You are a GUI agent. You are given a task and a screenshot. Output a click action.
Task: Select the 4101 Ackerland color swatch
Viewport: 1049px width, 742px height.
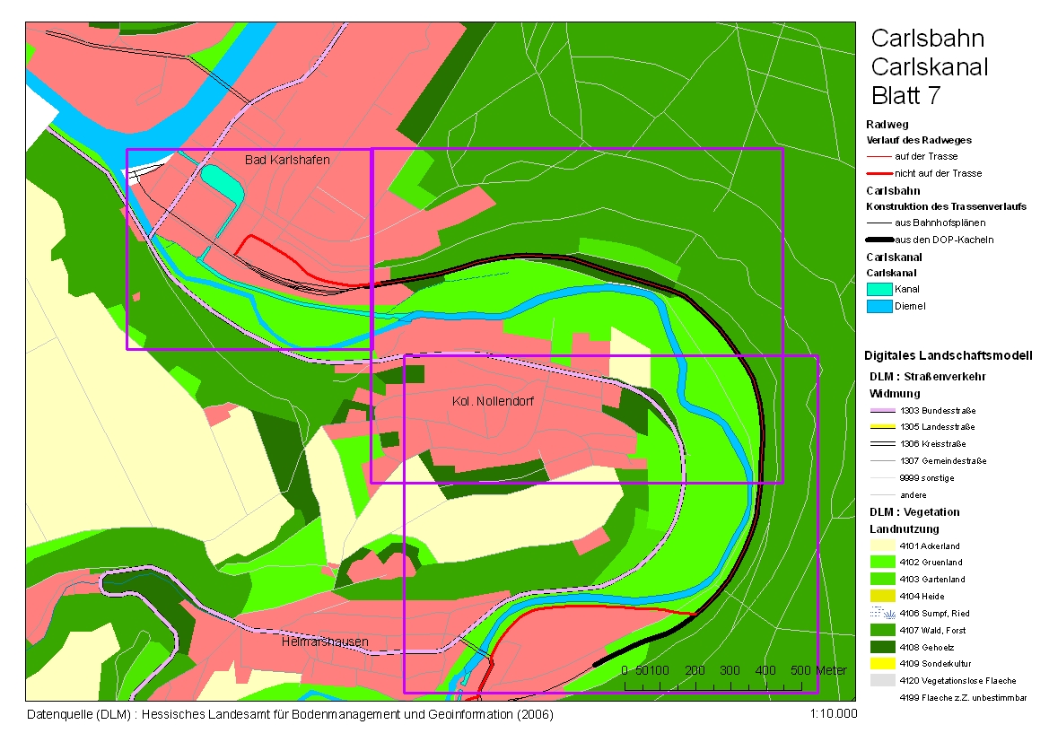pyautogui.click(x=883, y=546)
